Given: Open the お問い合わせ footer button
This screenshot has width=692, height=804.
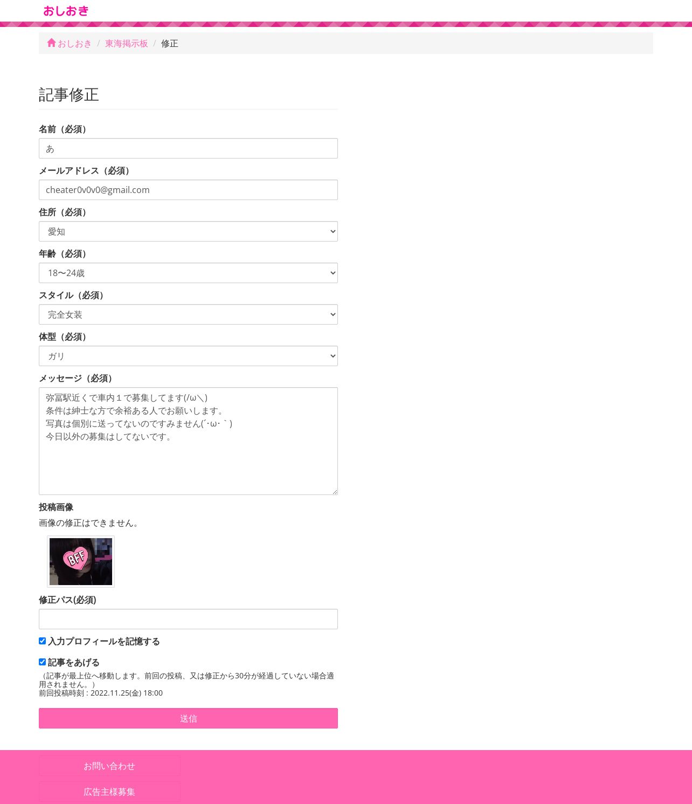Looking at the screenshot, I should pos(109,766).
